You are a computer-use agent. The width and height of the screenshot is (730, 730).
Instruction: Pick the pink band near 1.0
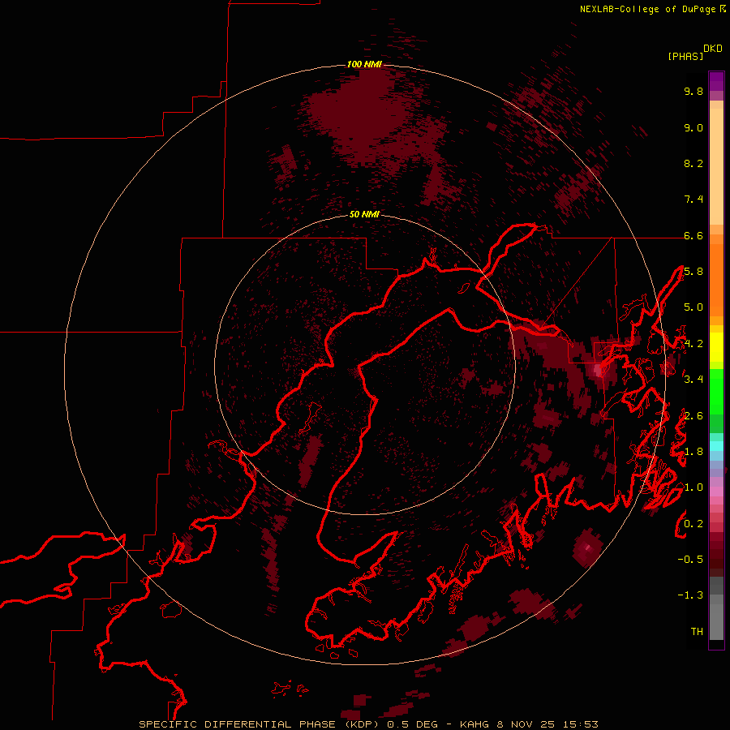(716, 491)
